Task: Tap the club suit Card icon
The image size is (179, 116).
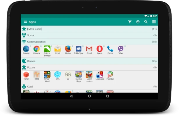Action: coord(24,87)
